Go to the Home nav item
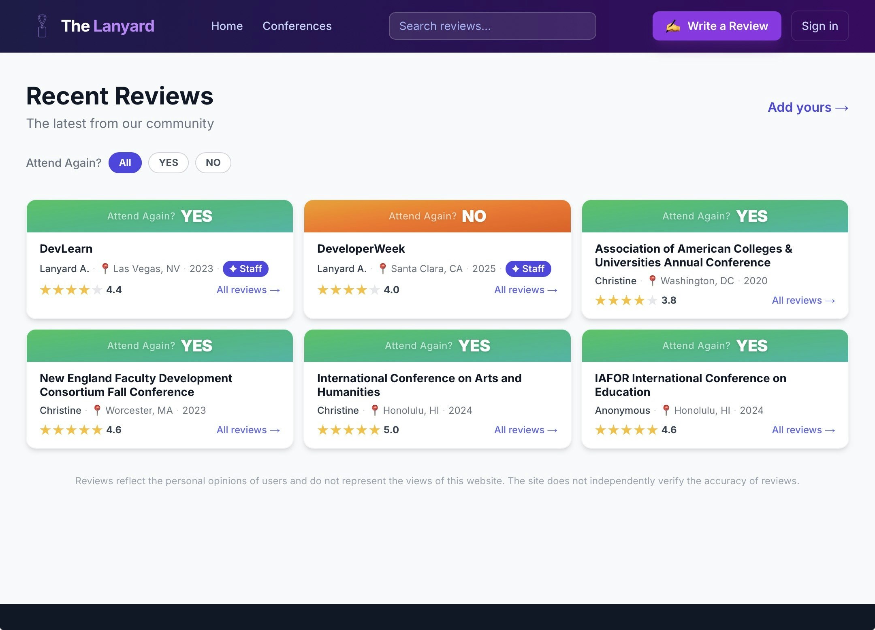 point(227,26)
